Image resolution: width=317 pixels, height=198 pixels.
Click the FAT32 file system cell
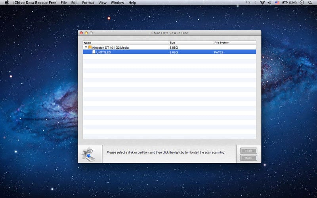coord(219,52)
